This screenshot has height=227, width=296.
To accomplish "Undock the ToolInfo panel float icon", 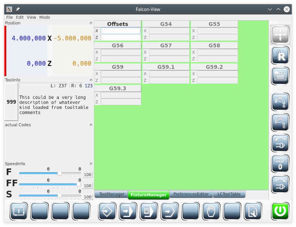I will pos(91,80).
